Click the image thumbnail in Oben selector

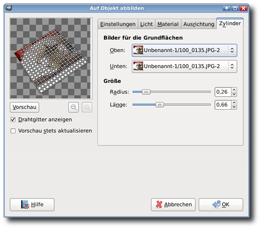coord(138,50)
